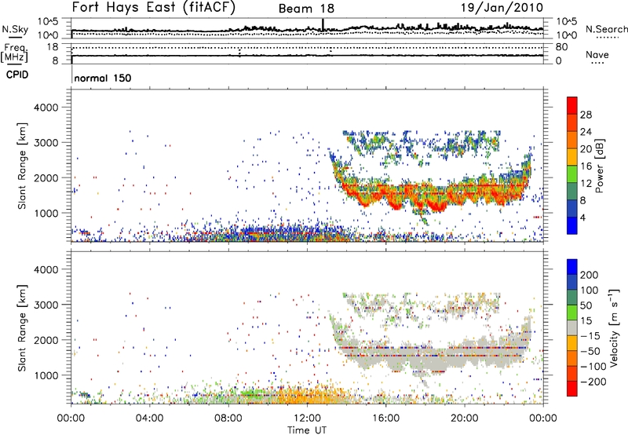
Task: Click the "18" frequency axis tick
Action: (53, 47)
